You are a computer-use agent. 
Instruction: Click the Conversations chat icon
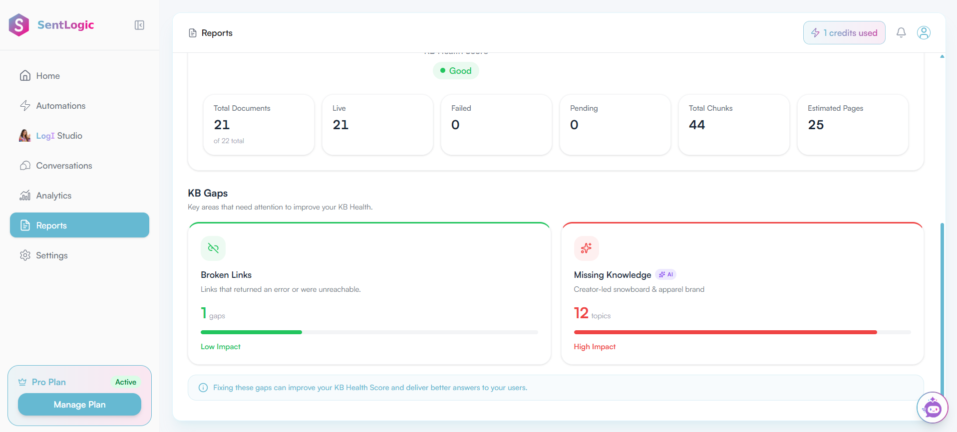[25, 166]
